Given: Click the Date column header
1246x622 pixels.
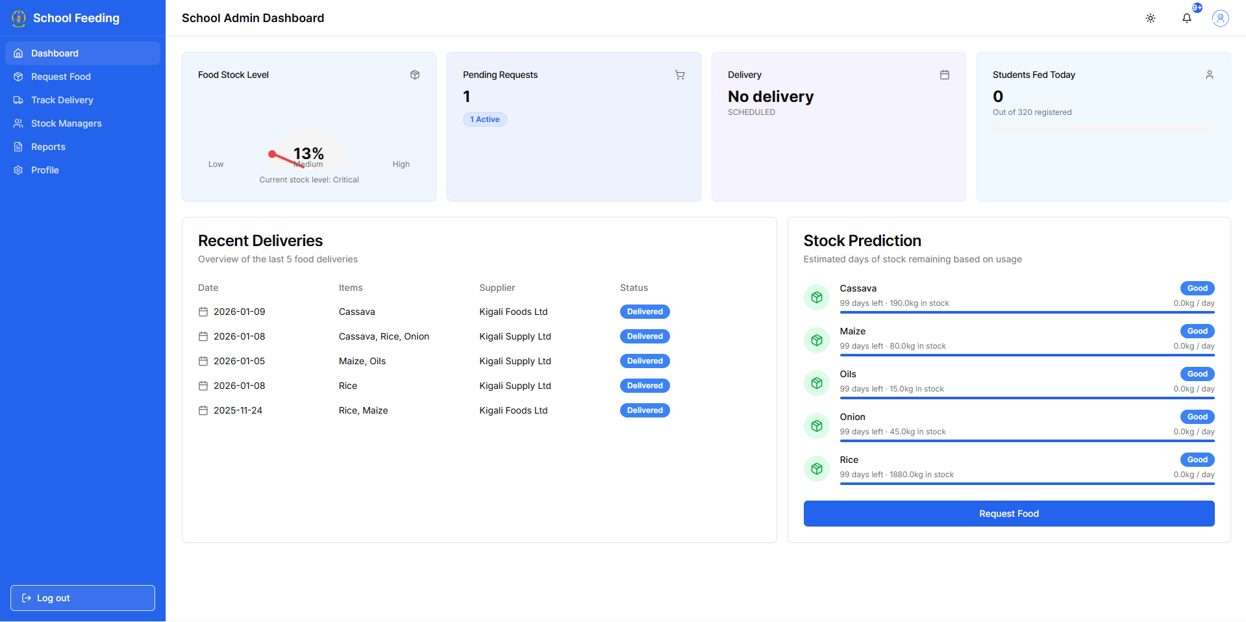Looking at the screenshot, I should (x=208, y=288).
